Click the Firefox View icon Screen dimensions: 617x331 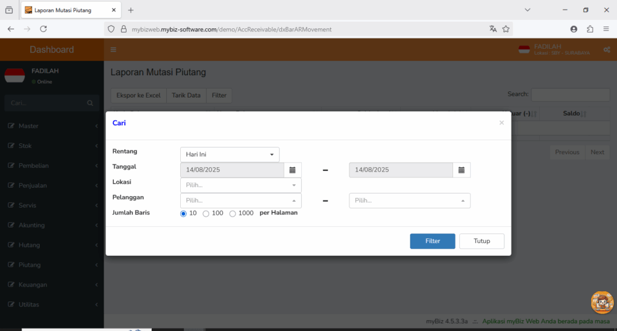9,10
